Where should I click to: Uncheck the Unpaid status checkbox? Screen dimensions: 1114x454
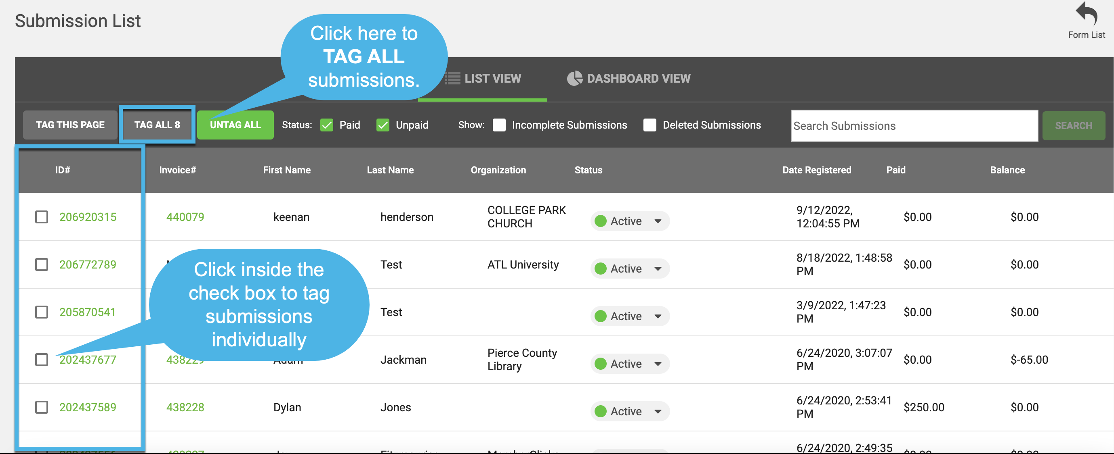383,125
